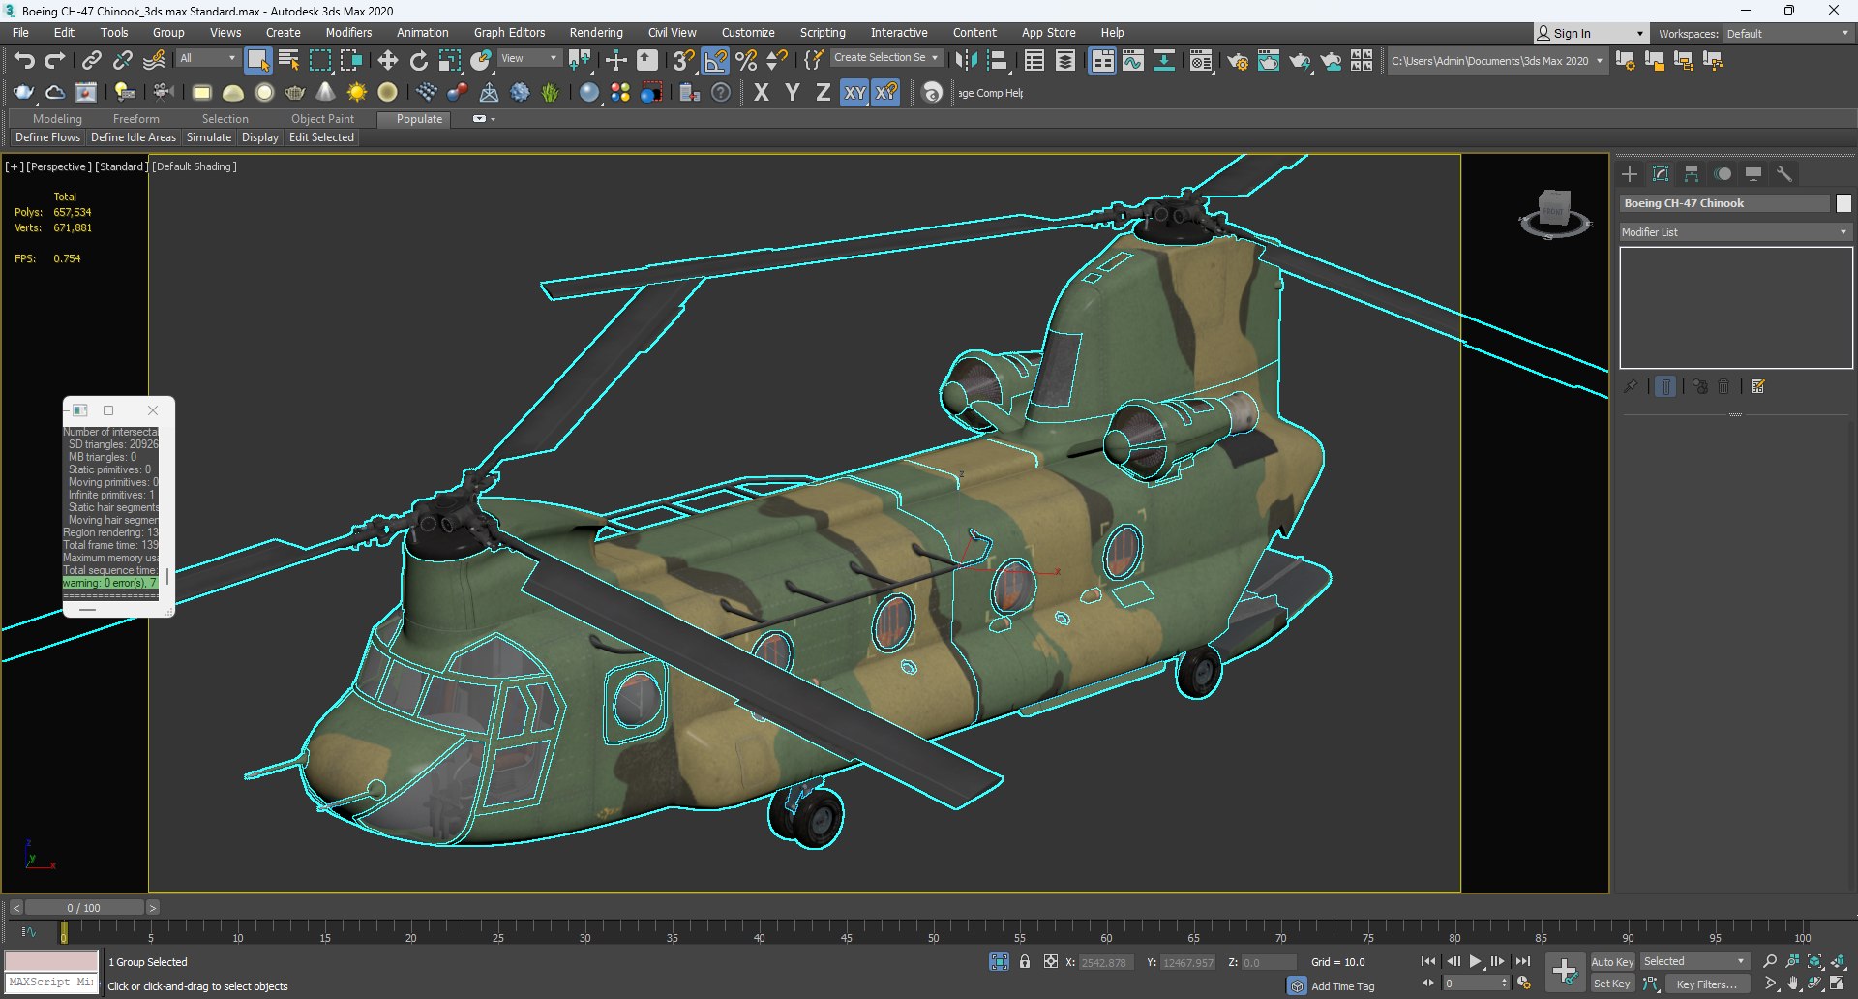
Task: Click the Zoom Extents Selected navigation icon
Action: (1815, 961)
